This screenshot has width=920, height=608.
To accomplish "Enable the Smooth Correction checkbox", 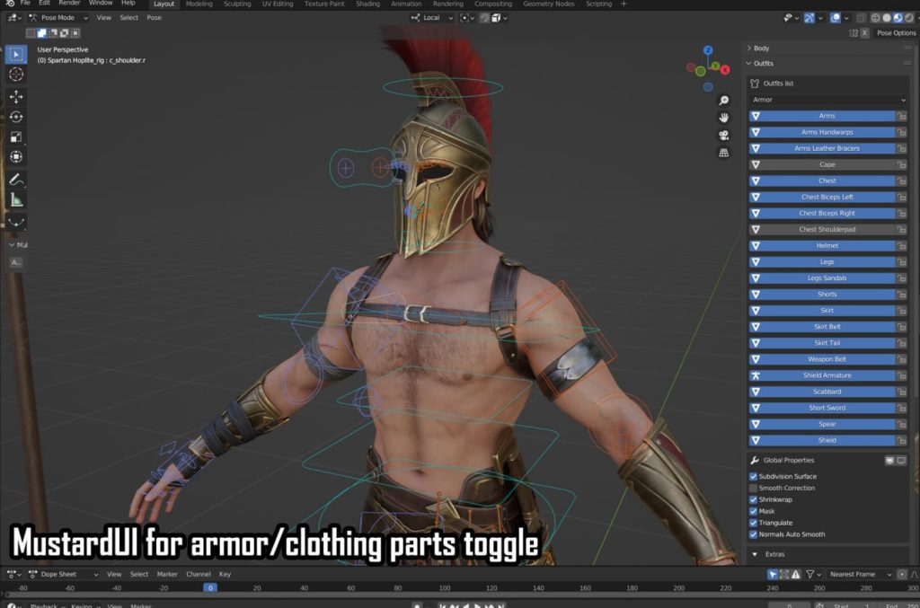I will click(753, 488).
